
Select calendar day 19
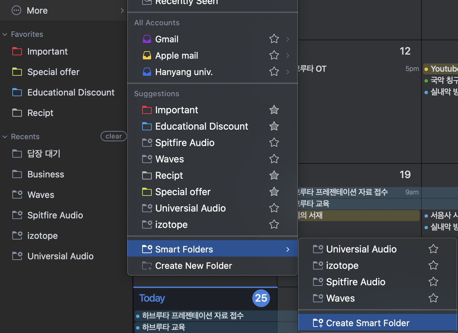coord(405,175)
